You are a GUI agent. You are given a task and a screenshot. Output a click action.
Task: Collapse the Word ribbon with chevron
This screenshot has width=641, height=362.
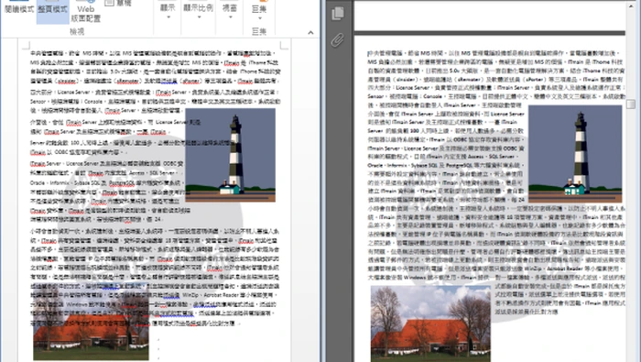pos(310,32)
